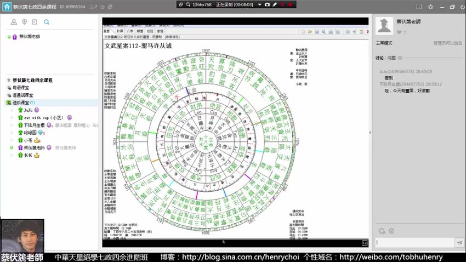Click the send paper-plane button

tap(459, 242)
